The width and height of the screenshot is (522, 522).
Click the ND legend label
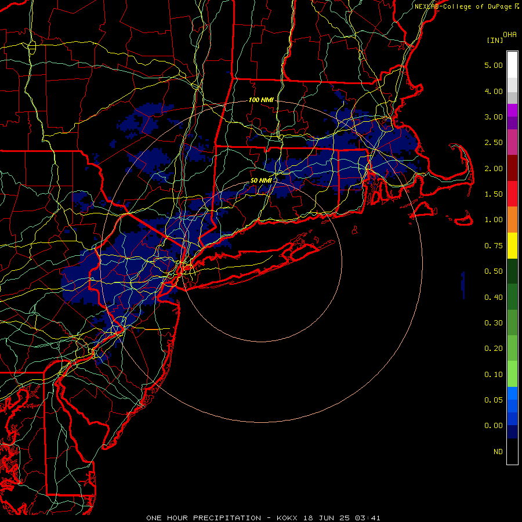[498, 452]
